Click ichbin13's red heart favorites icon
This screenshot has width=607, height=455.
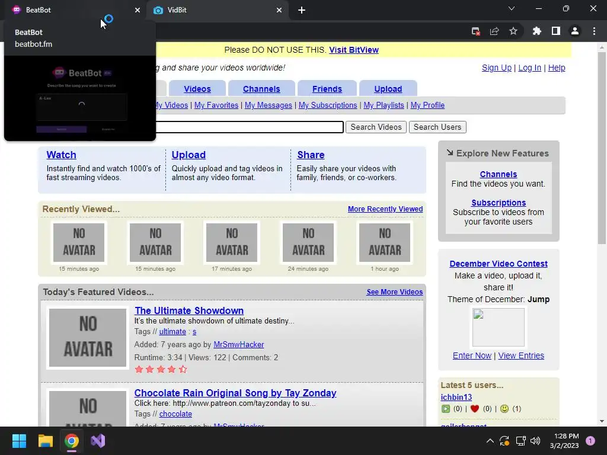(x=475, y=409)
